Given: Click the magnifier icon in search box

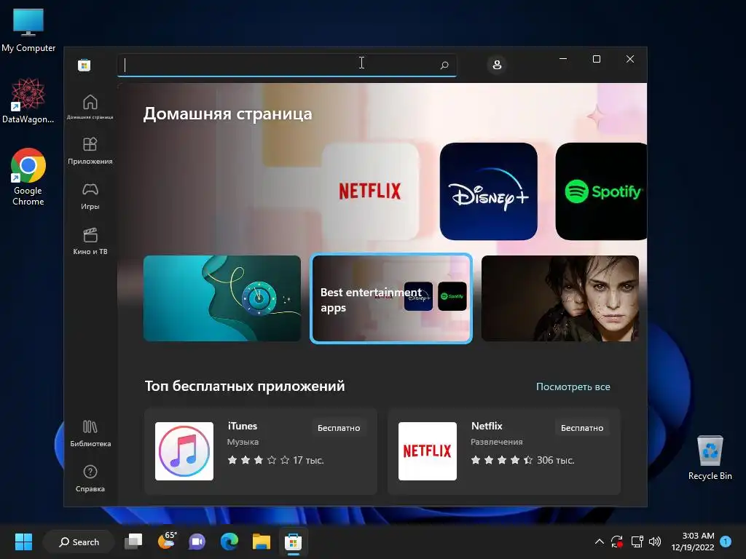Looking at the screenshot, I should point(444,65).
